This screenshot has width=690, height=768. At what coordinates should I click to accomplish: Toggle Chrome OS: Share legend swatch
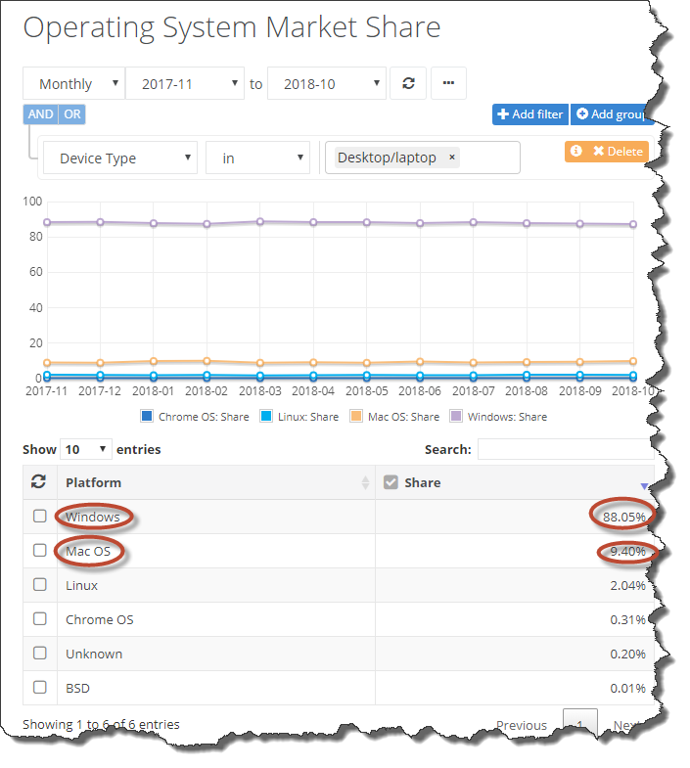pyautogui.click(x=147, y=417)
